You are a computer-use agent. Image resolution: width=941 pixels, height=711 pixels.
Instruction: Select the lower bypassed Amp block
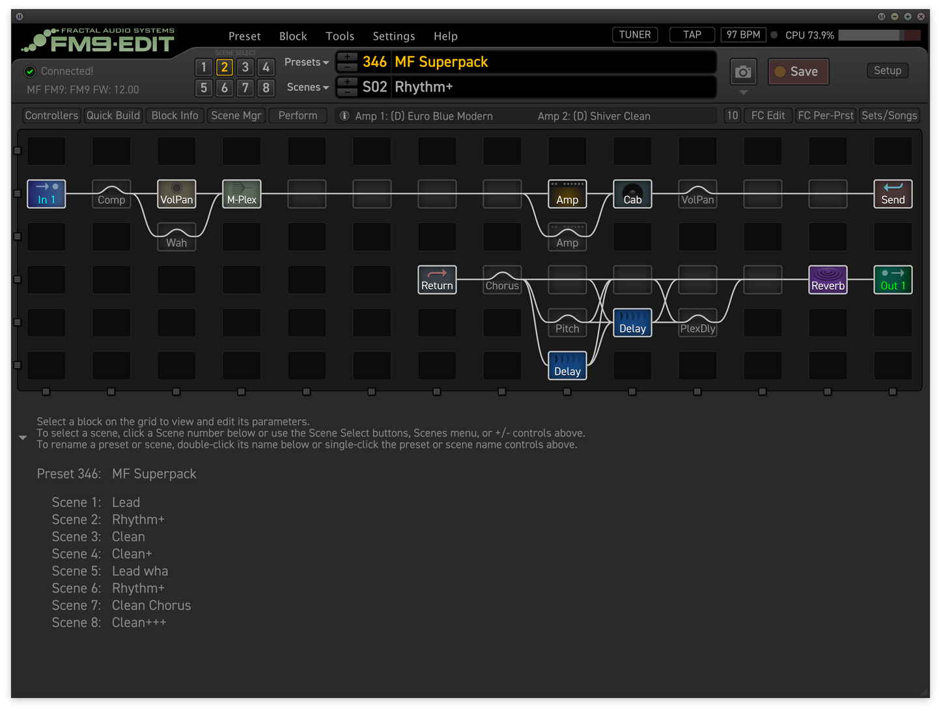(567, 237)
